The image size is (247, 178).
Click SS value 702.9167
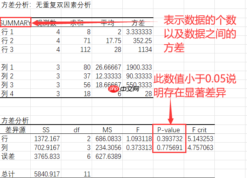point(47,148)
